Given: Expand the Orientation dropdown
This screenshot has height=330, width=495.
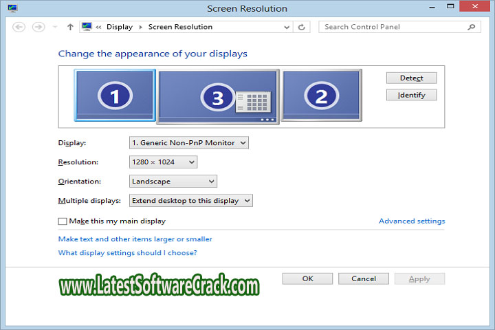Looking at the screenshot, I should pyautogui.click(x=173, y=181).
